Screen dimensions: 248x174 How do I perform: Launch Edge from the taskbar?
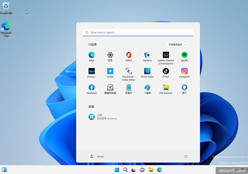[159, 170]
